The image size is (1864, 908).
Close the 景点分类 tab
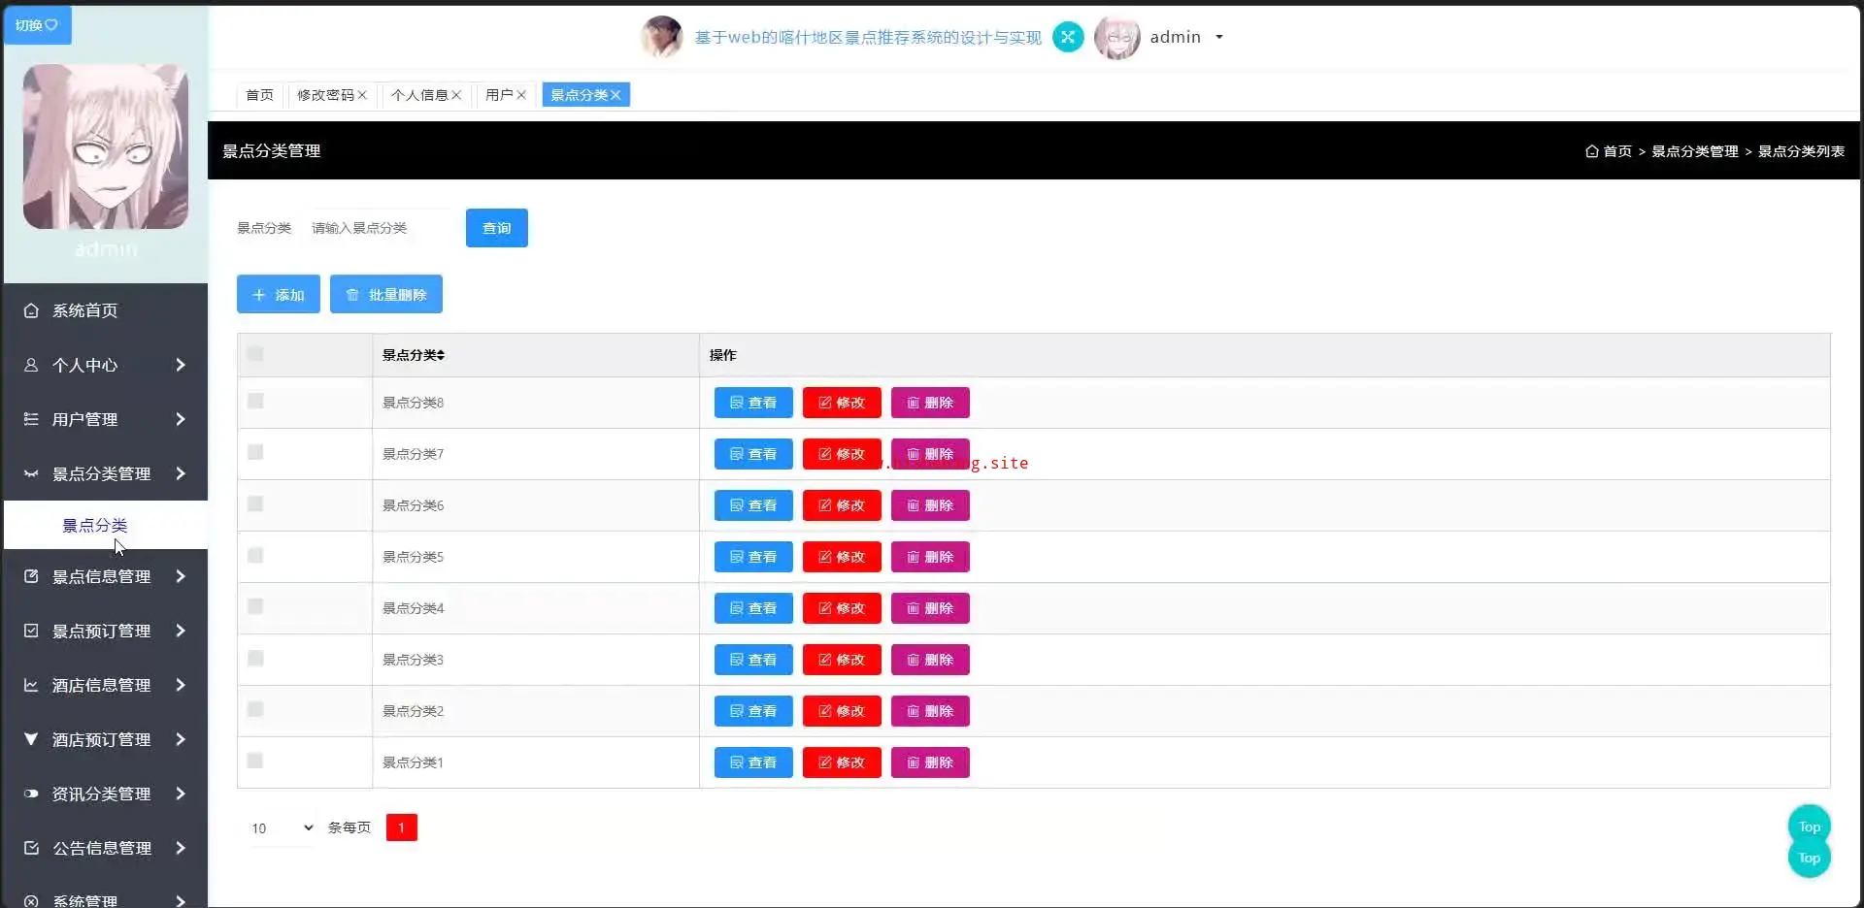click(x=616, y=95)
